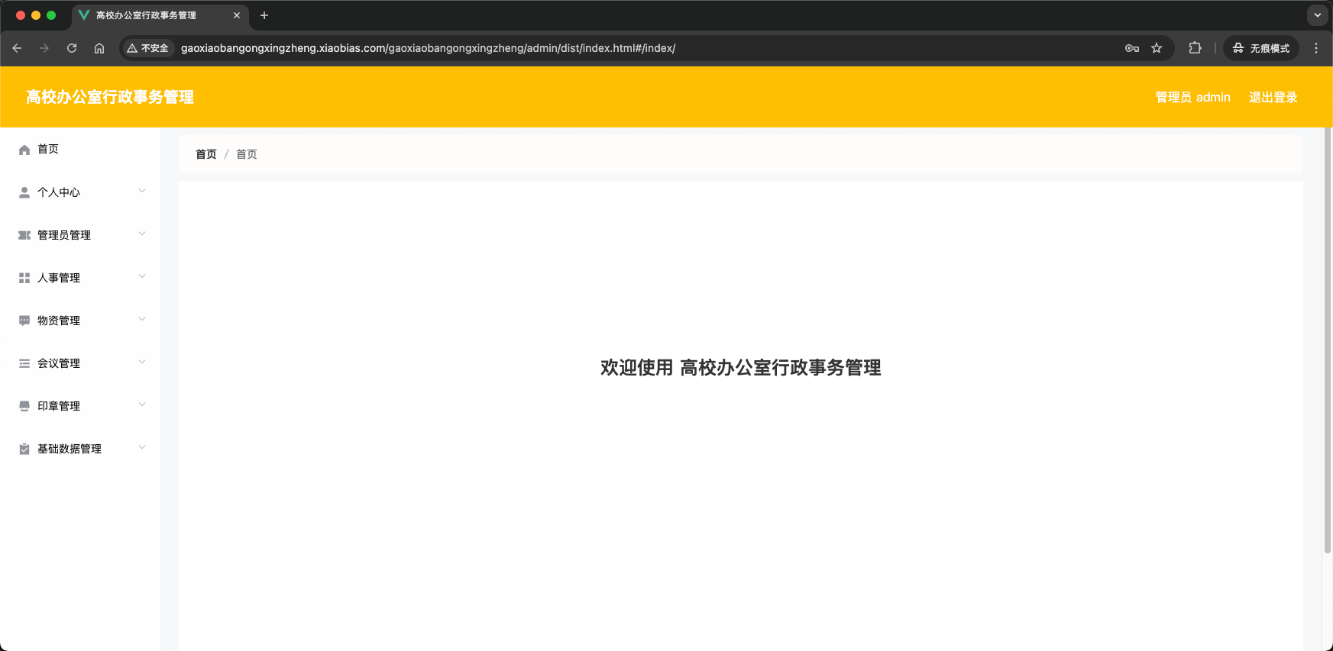Click the 无痕模式 incognito indicator
The height and width of the screenshot is (651, 1333).
[1261, 48]
